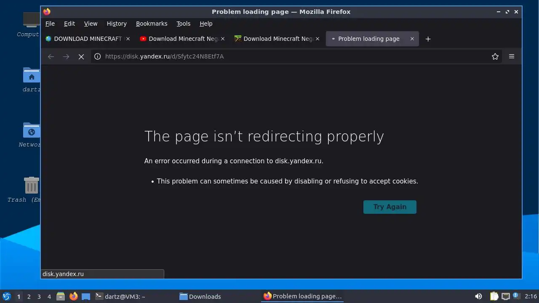Go back one page

click(51, 56)
